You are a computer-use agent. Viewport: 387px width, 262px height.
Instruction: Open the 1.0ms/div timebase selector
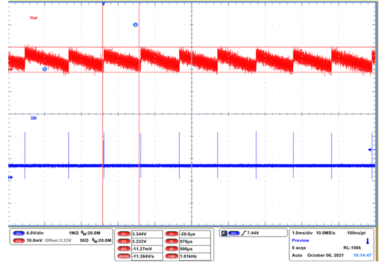[302, 233]
